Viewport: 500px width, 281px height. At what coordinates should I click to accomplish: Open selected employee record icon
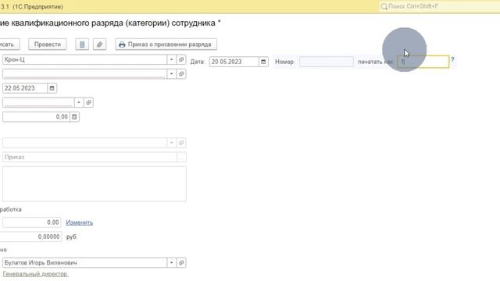click(181, 74)
